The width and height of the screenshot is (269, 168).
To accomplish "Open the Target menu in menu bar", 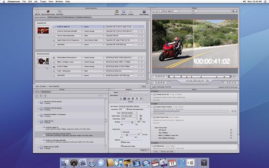I will coord(43,1).
